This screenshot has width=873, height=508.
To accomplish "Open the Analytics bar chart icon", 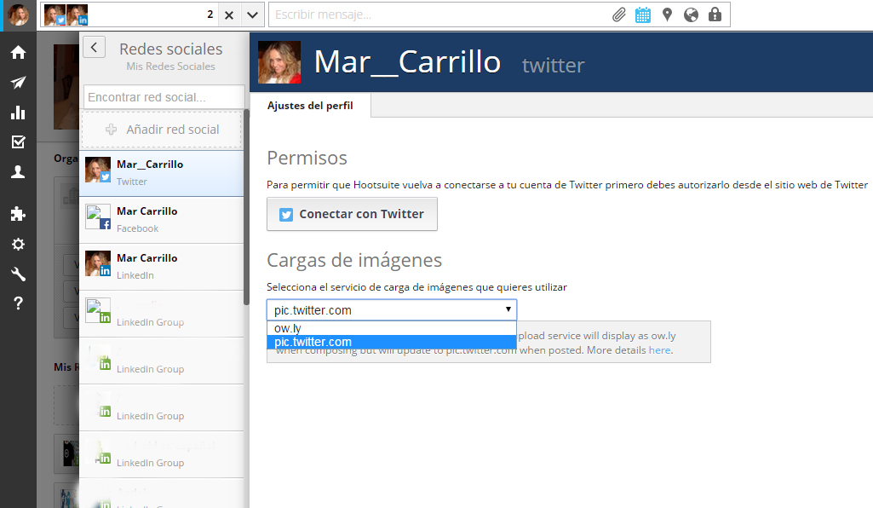I will tap(18, 113).
